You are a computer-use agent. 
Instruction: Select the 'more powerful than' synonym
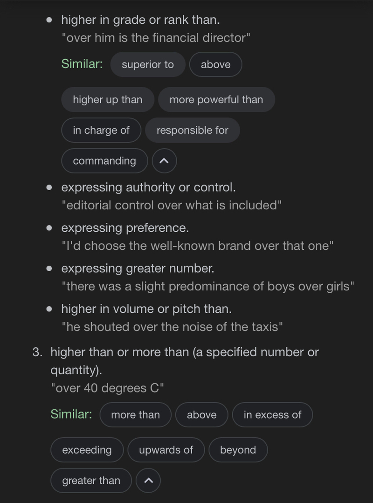point(216,99)
